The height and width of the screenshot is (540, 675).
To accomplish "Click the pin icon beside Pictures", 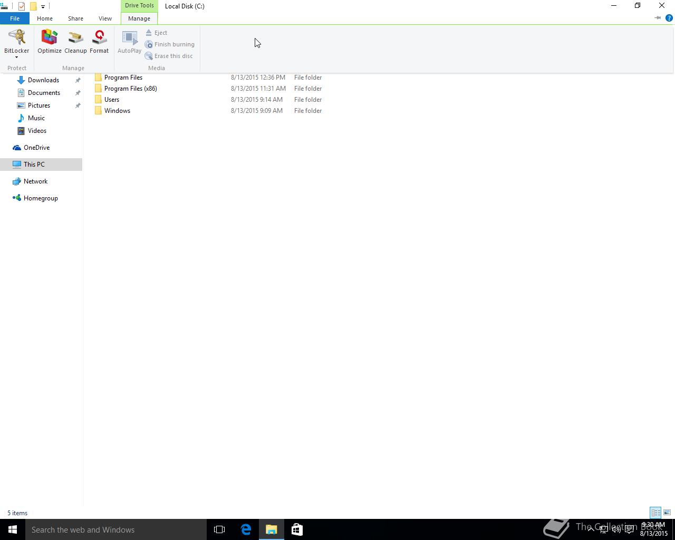I will pos(78,105).
